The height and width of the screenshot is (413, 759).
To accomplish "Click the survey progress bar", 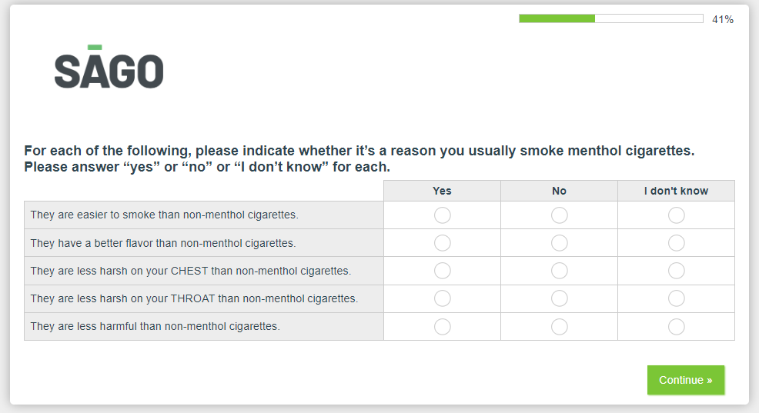I will [x=610, y=18].
